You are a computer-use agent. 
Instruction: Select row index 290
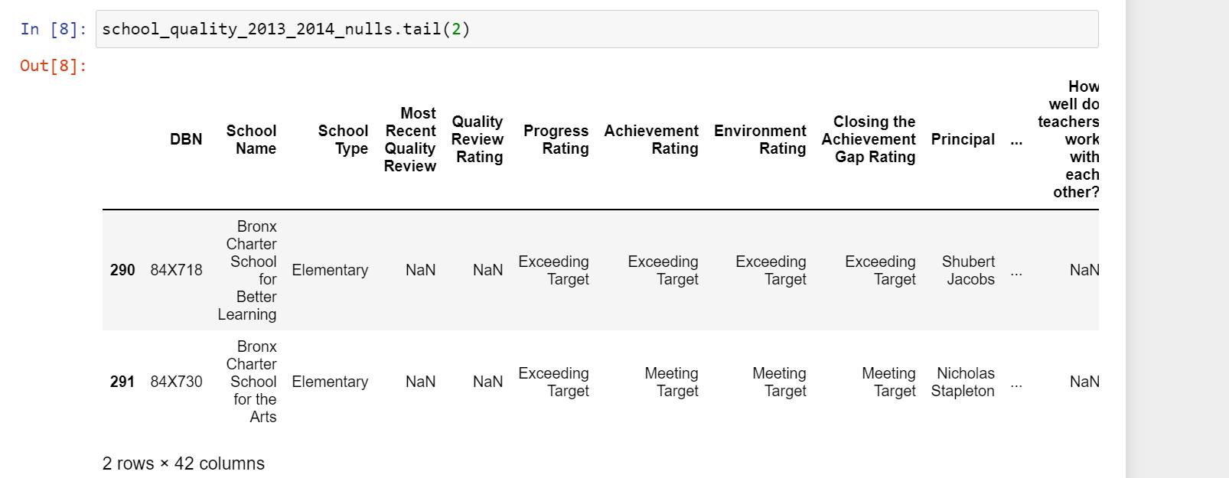pyautogui.click(x=122, y=270)
